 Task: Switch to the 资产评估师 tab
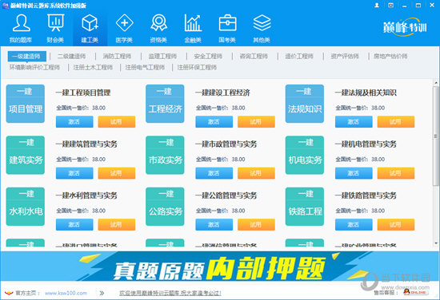click(x=345, y=56)
